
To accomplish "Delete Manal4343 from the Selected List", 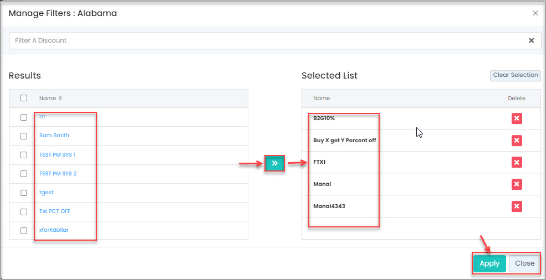I will (x=517, y=206).
